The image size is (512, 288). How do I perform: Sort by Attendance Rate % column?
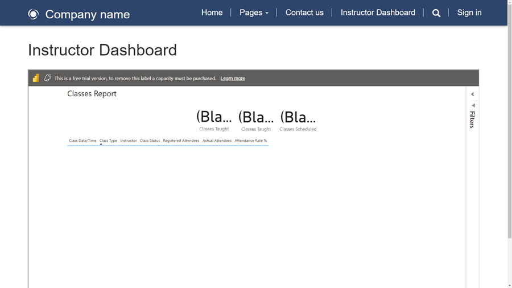tap(251, 141)
